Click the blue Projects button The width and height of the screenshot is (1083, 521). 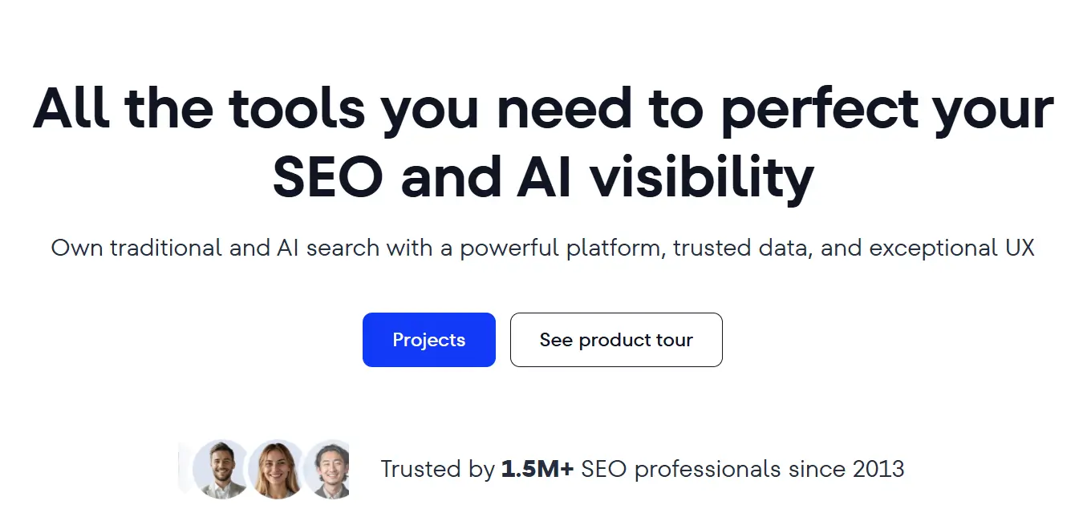(x=428, y=340)
